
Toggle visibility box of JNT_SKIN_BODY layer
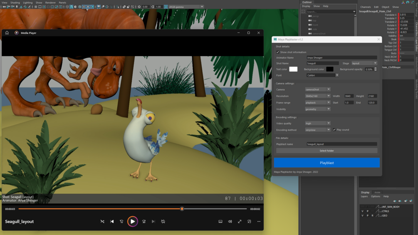tap(363, 207)
